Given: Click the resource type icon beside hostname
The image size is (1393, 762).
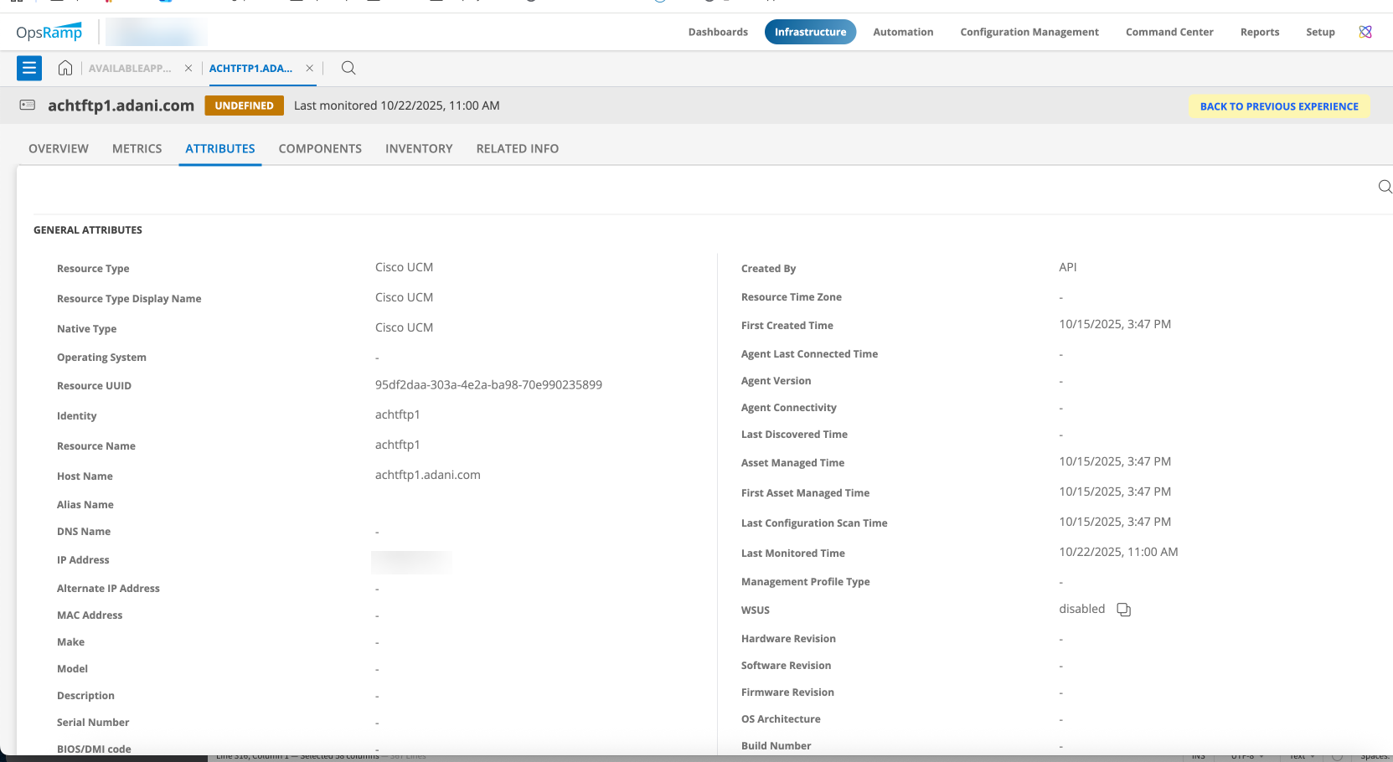Looking at the screenshot, I should click(28, 106).
